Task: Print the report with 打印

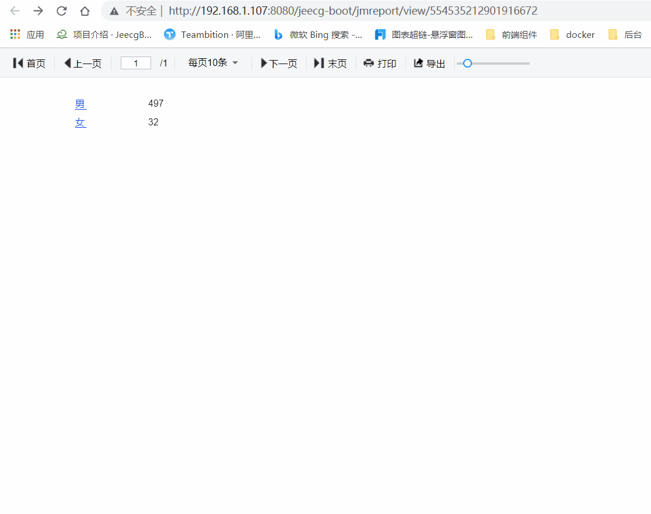Action: coord(380,63)
